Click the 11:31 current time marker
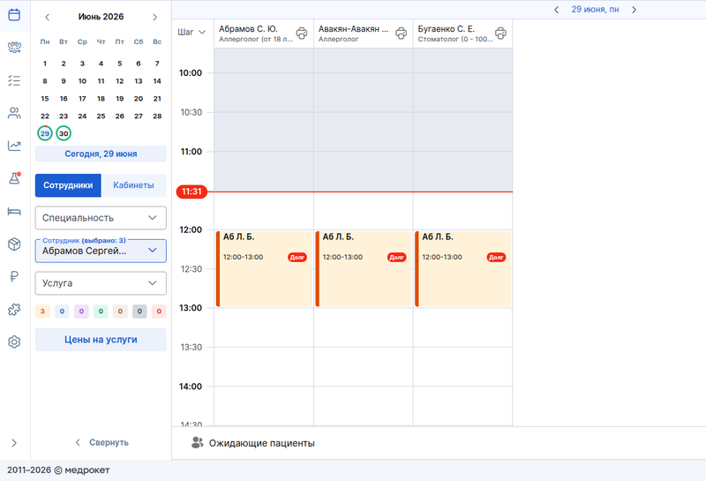Viewport: 706px width, 481px height. [x=192, y=192]
